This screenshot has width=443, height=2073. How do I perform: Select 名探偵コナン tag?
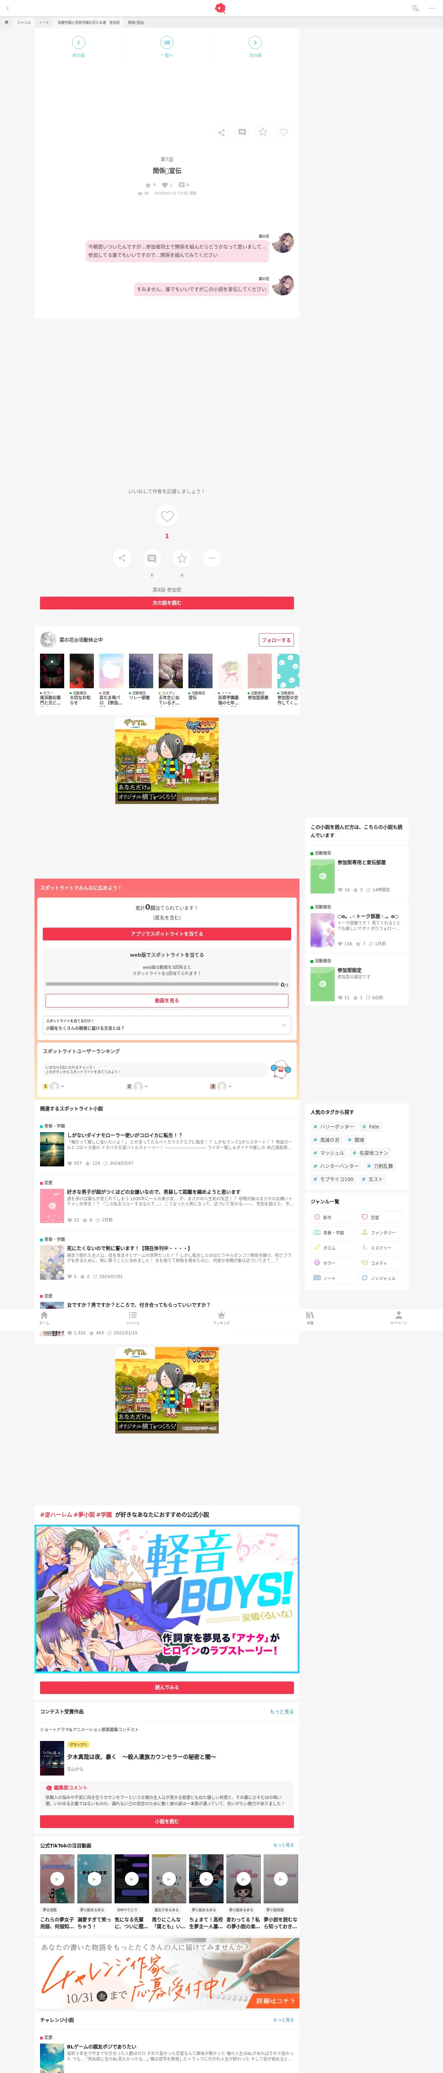pyautogui.click(x=370, y=1153)
